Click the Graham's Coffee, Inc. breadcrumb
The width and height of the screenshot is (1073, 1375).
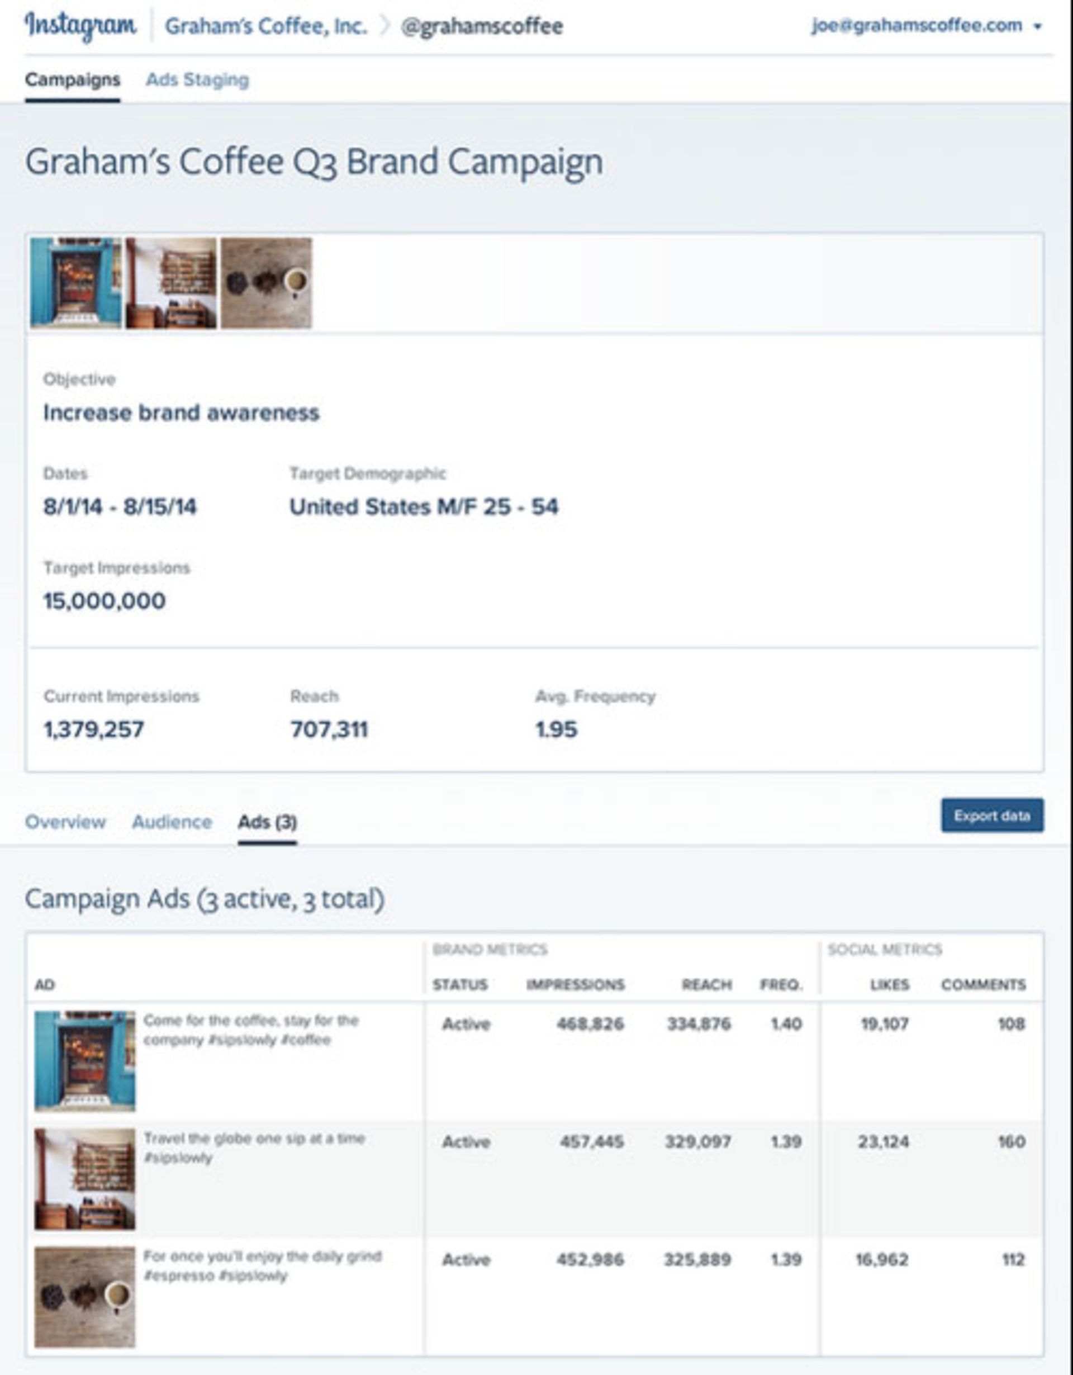pos(265,26)
